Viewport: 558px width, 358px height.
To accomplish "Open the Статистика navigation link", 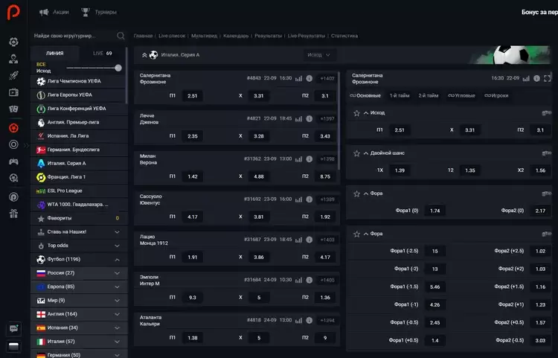I will [x=344, y=36].
